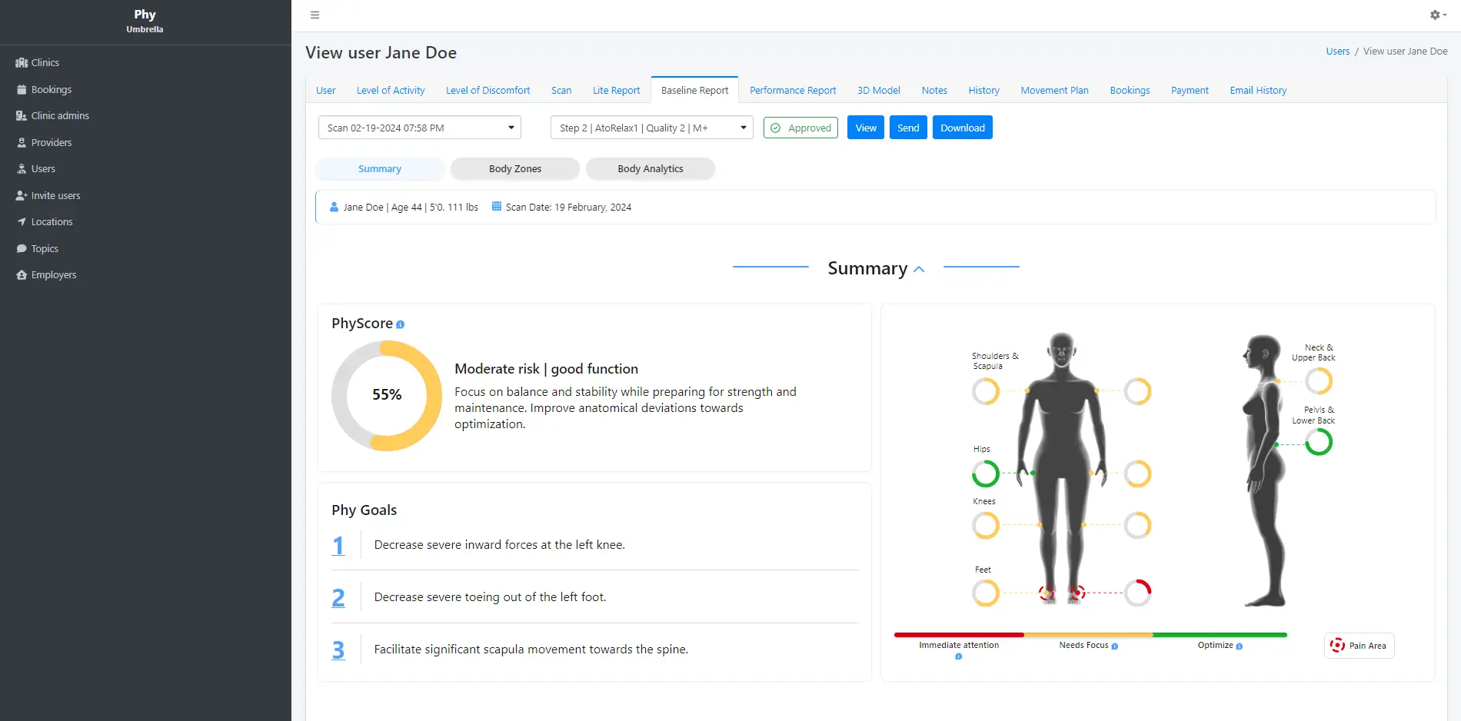This screenshot has height=721, width=1461.
Task: Select Bookings from the sidebar
Action: (51, 89)
